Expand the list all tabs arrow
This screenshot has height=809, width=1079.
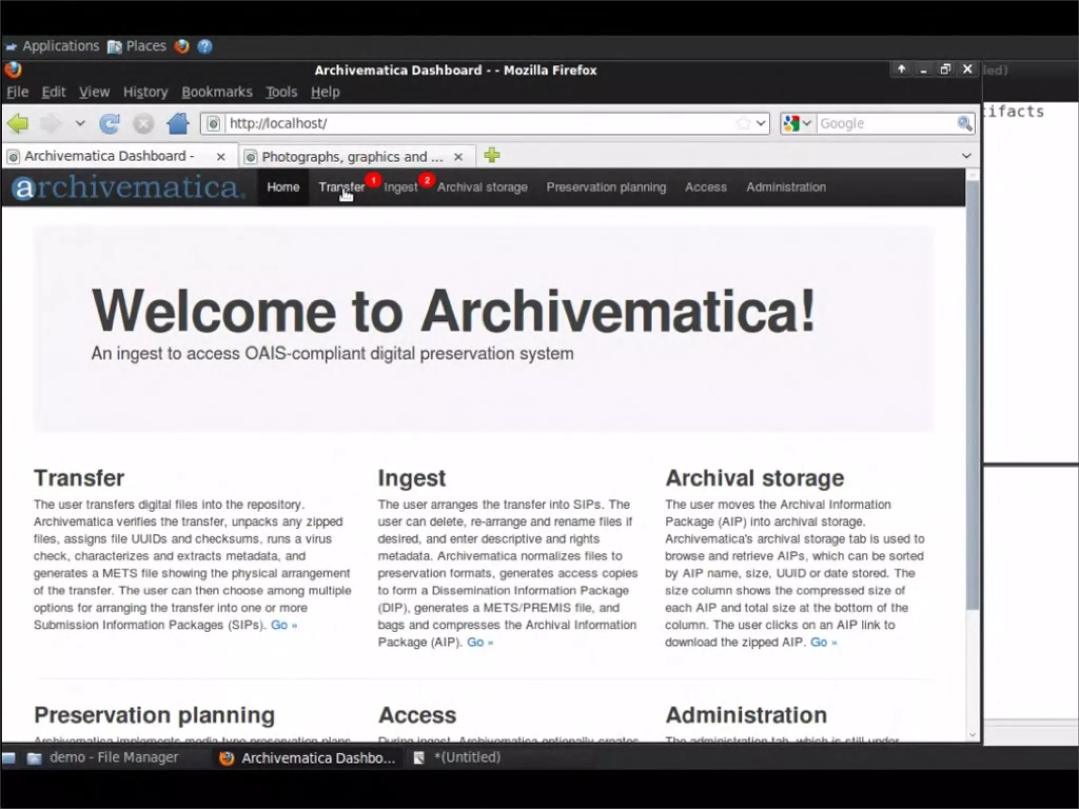click(x=966, y=156)
